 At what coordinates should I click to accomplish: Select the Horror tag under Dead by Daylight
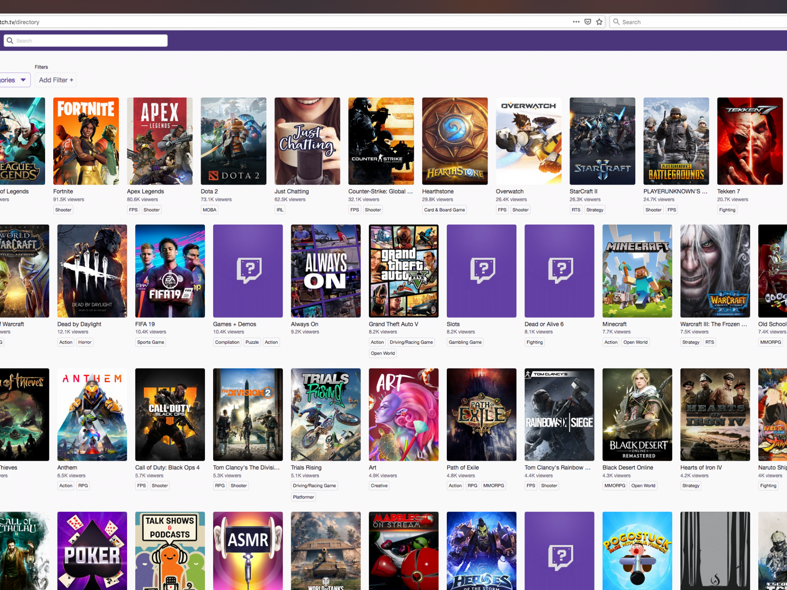click(x=85, y=342)
